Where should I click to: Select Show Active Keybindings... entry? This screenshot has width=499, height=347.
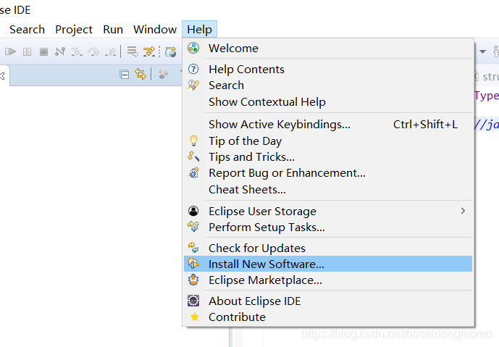point(328,125)
